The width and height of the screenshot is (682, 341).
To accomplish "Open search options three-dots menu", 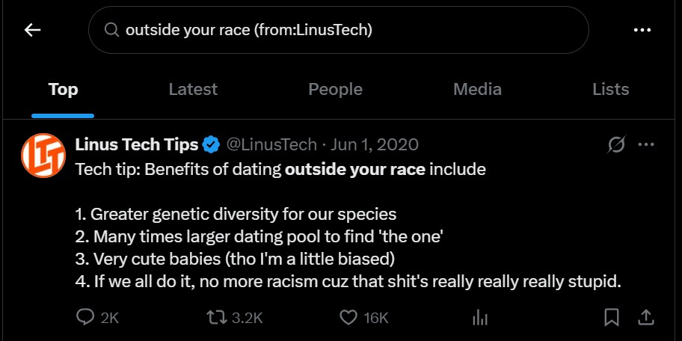I will [642, 30].
